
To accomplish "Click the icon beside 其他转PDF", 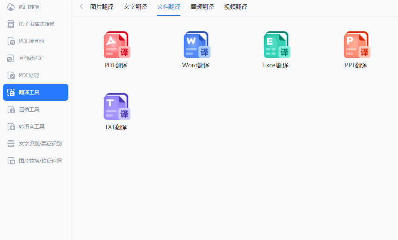I will [11, 58].
